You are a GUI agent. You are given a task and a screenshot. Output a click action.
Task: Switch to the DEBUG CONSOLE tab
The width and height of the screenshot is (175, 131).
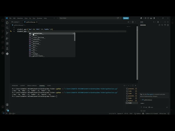tap(32, 85)
